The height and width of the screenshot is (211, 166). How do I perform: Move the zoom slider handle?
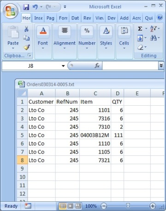pos(128,205)
